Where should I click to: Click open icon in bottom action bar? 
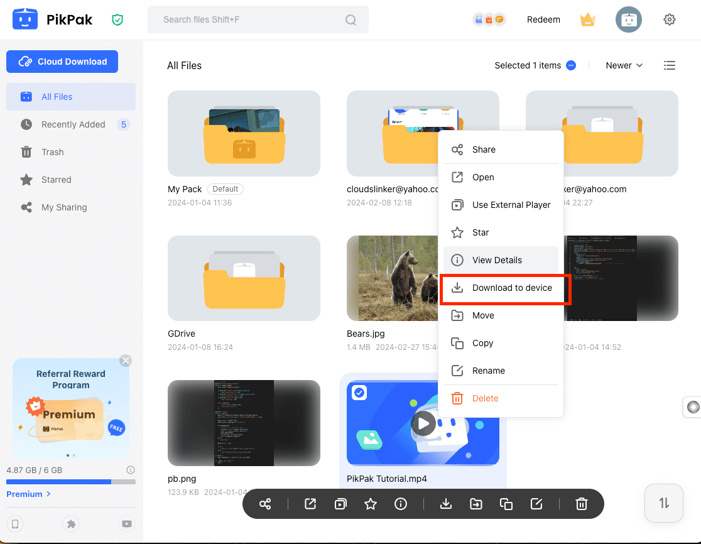(x=310, y=504)
